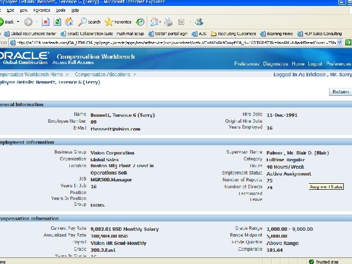Select supervisor Palmer, Mr. Blair D. (Blair)
This screenshot has width=352, height=264.
coord(298,153)
